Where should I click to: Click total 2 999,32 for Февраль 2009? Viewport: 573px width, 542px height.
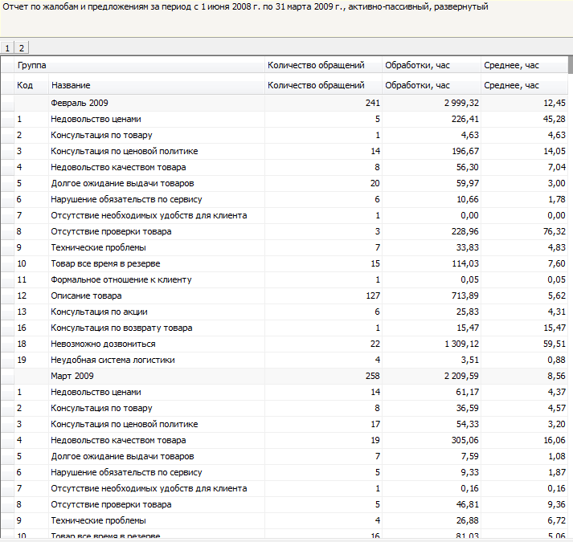[x=461, y=103]
